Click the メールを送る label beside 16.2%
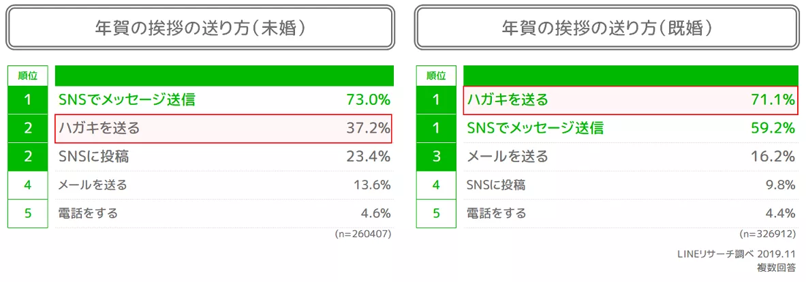Screen dimensions: 806x282 [x=507, y=157]
